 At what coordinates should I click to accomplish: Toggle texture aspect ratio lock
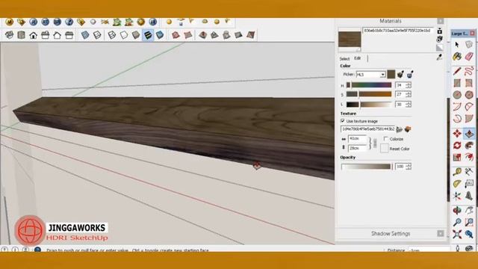pos(375,143)
